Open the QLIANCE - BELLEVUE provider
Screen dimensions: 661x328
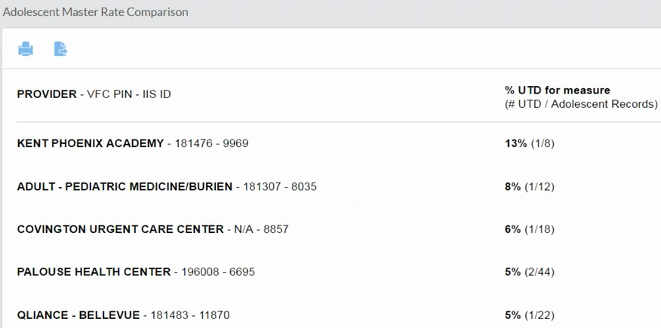pos(78,314)
